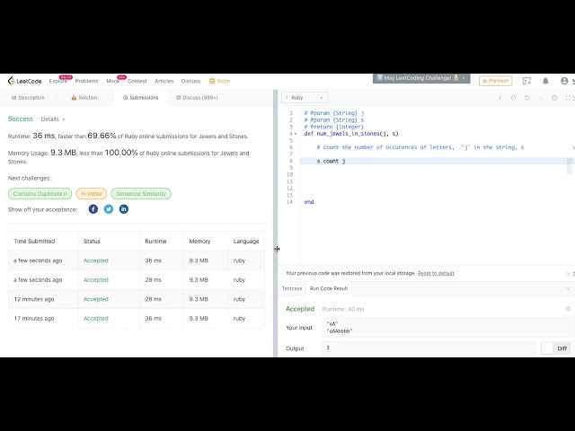Open the Accepted submission from 12 minutes ago
Image resolution: width=575 pixels, height=431 pixels.
point(96,299)
